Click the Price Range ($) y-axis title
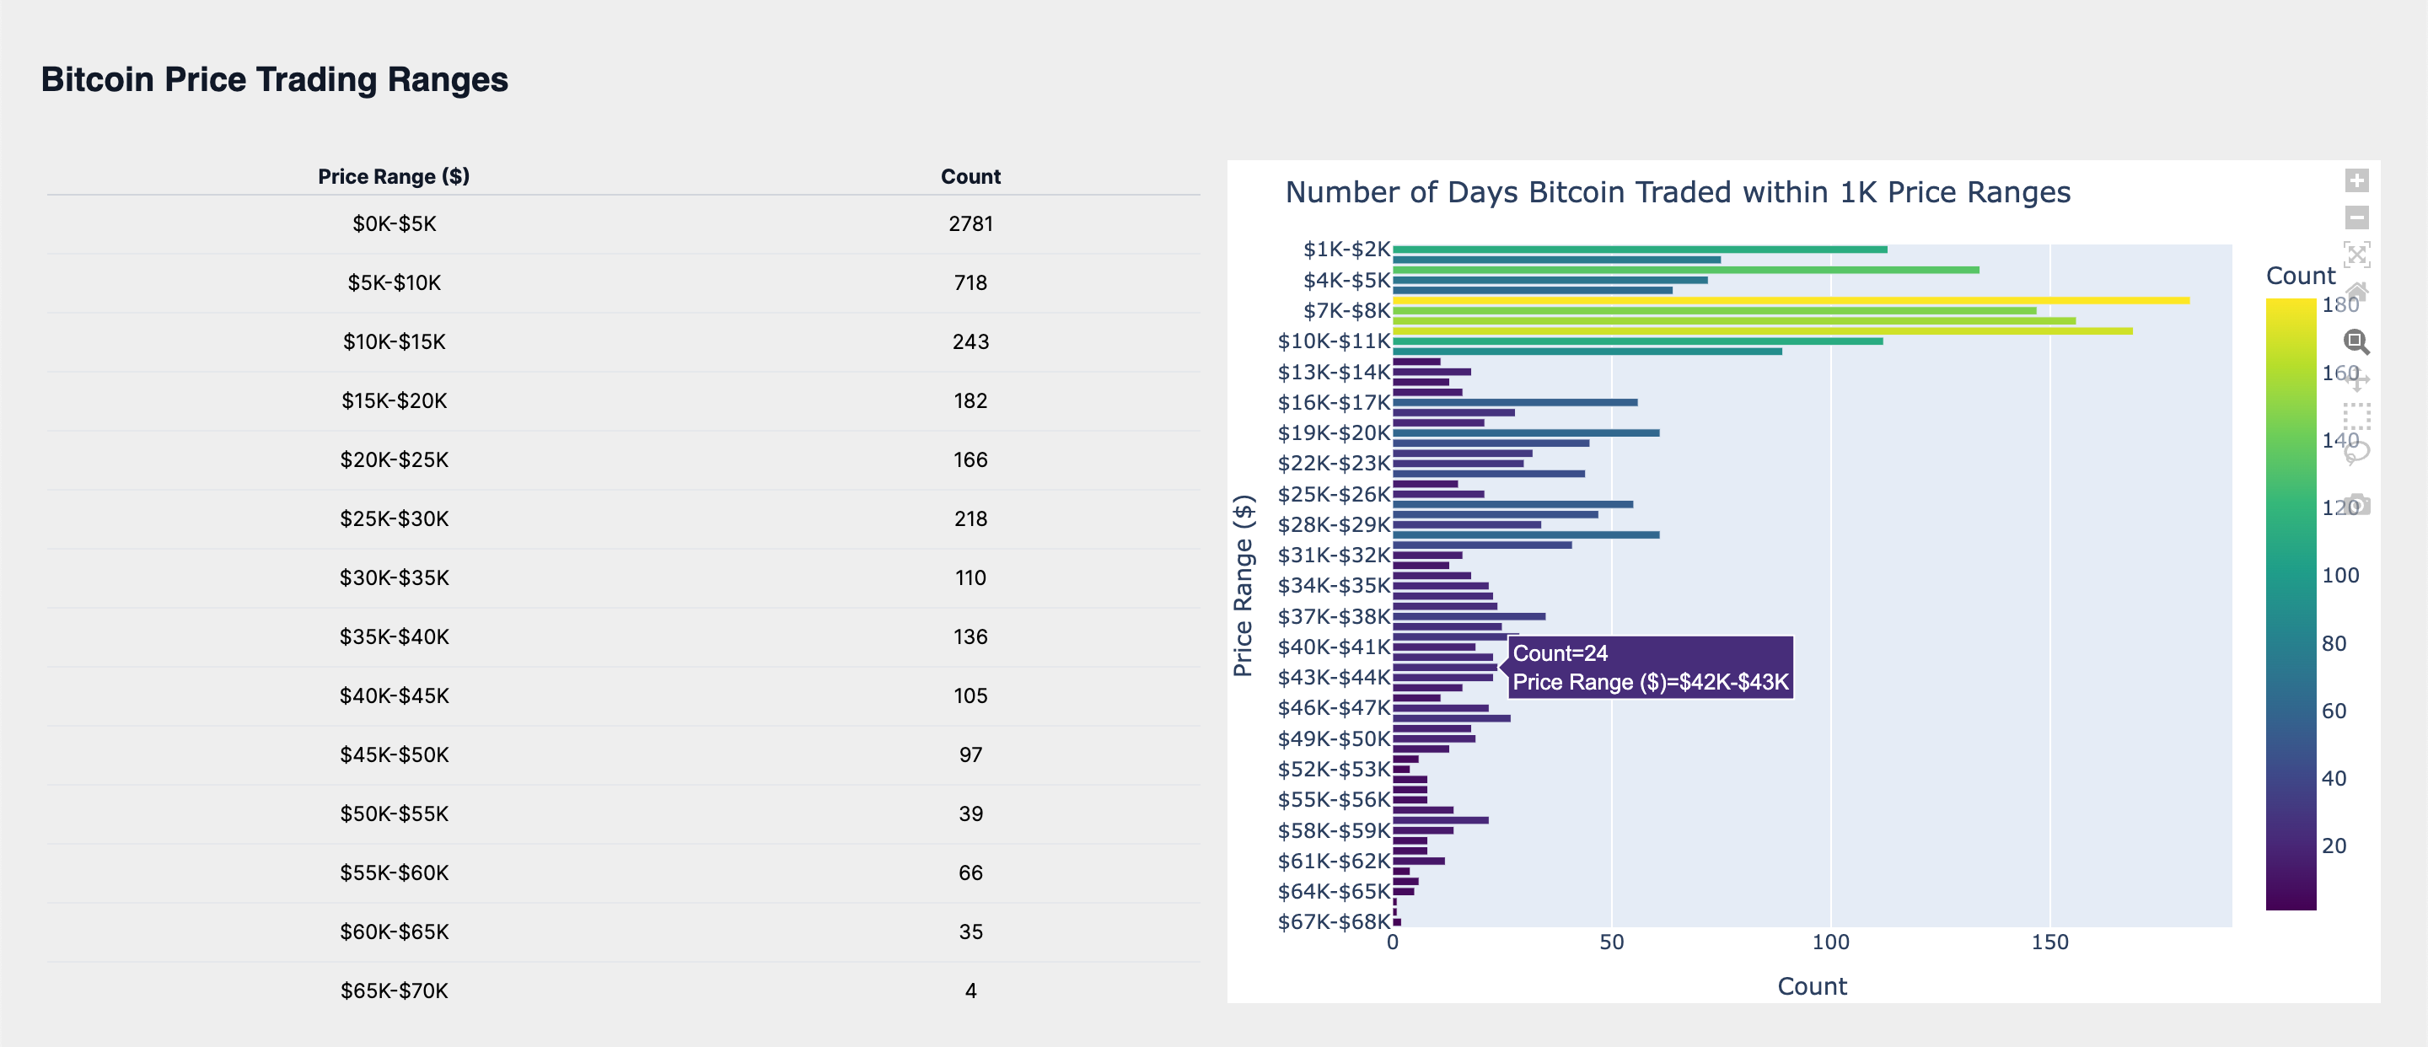2428x1047 pixels. pyautogui.click(x=1244, y=585)
